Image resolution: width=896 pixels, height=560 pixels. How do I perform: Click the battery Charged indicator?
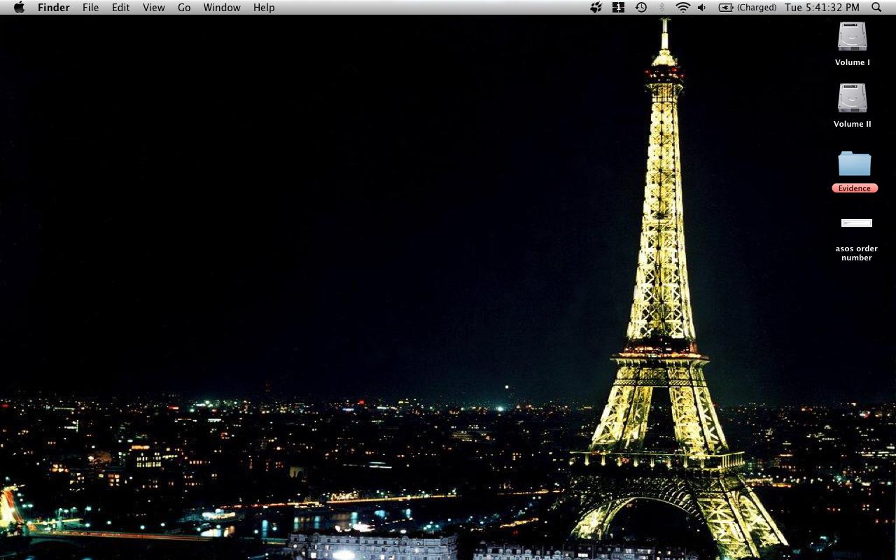point(748,8)
